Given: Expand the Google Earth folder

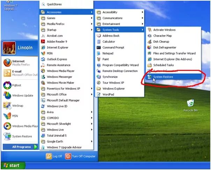Looking at the screenshot, I should pos(67,141).
